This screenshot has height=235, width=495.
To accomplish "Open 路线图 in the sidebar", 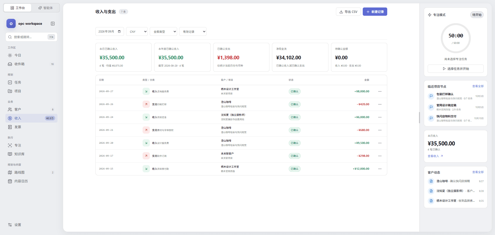I will pos(31,173).
